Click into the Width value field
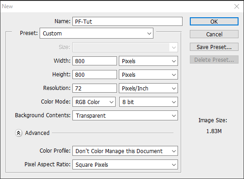Image resolution: width=244 pixels, height=179 pixels. [x=95, y=61]
